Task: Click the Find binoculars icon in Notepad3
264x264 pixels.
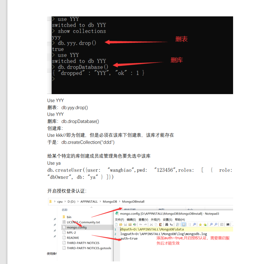Action: point(166,224)
